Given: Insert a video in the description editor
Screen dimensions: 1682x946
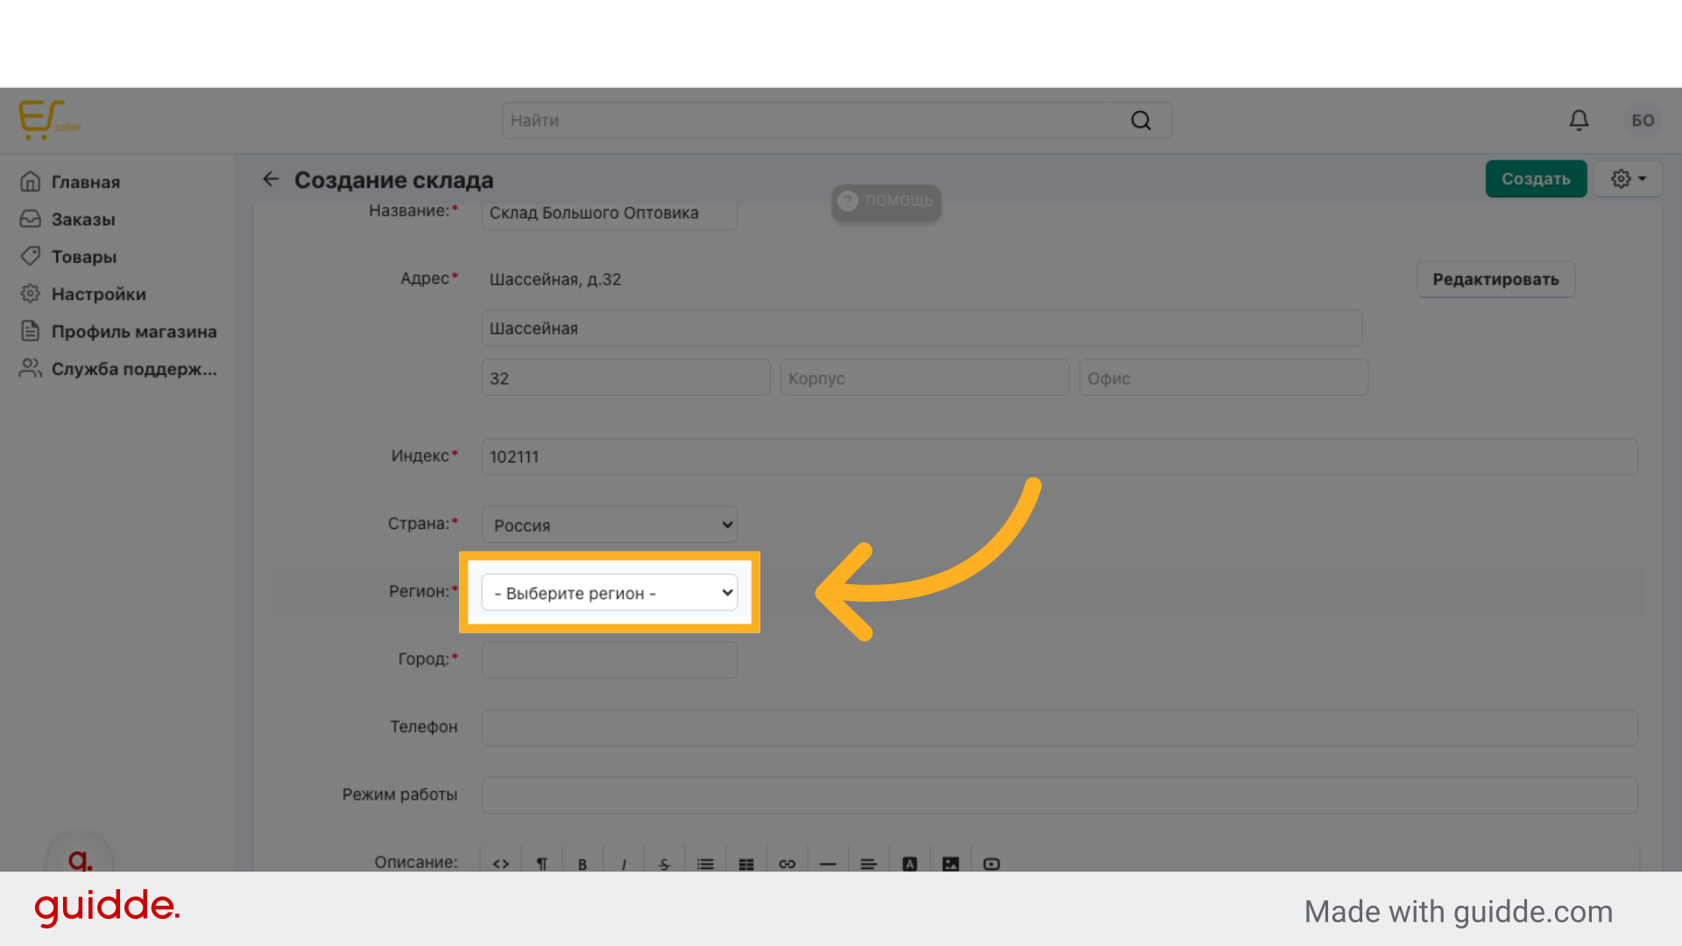Looking at the screenshot, I should pos(992,864).
